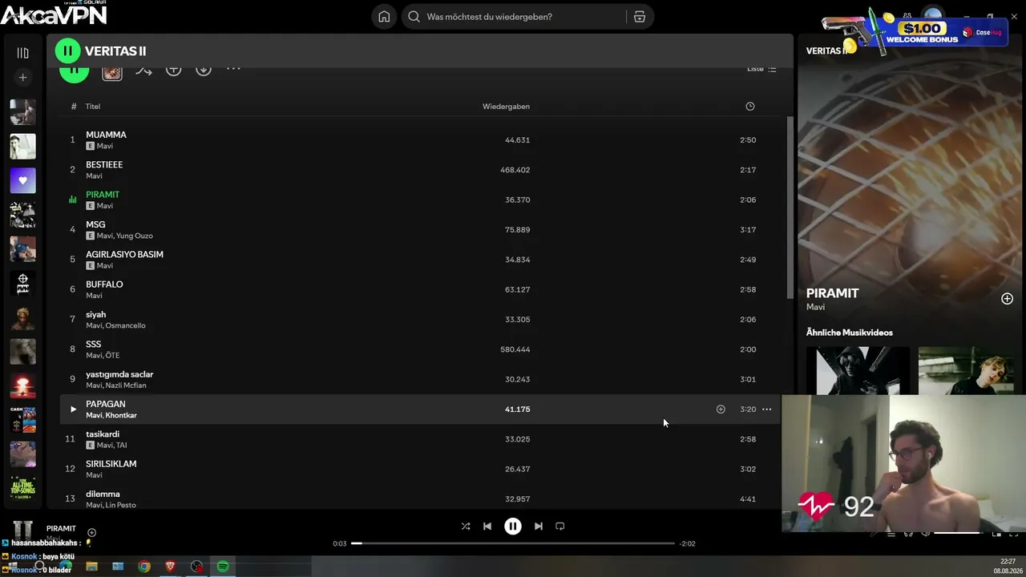Select the BESTIEEE track title
Viewport: 1026px width, 577px height.
tap(104, 164)
